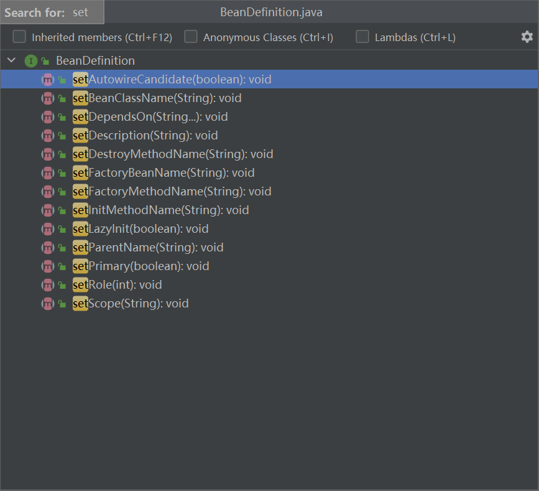Enable the Anonymous Classes checkbox
539x491 pixels.
click(191, 37)
